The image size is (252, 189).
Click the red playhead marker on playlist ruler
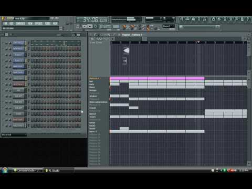pos(198,42)
